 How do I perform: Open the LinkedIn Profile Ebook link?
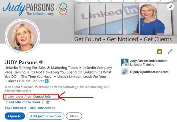coord(24,102)
